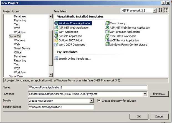Click the project types scroll down arrow

coord(50,75)
